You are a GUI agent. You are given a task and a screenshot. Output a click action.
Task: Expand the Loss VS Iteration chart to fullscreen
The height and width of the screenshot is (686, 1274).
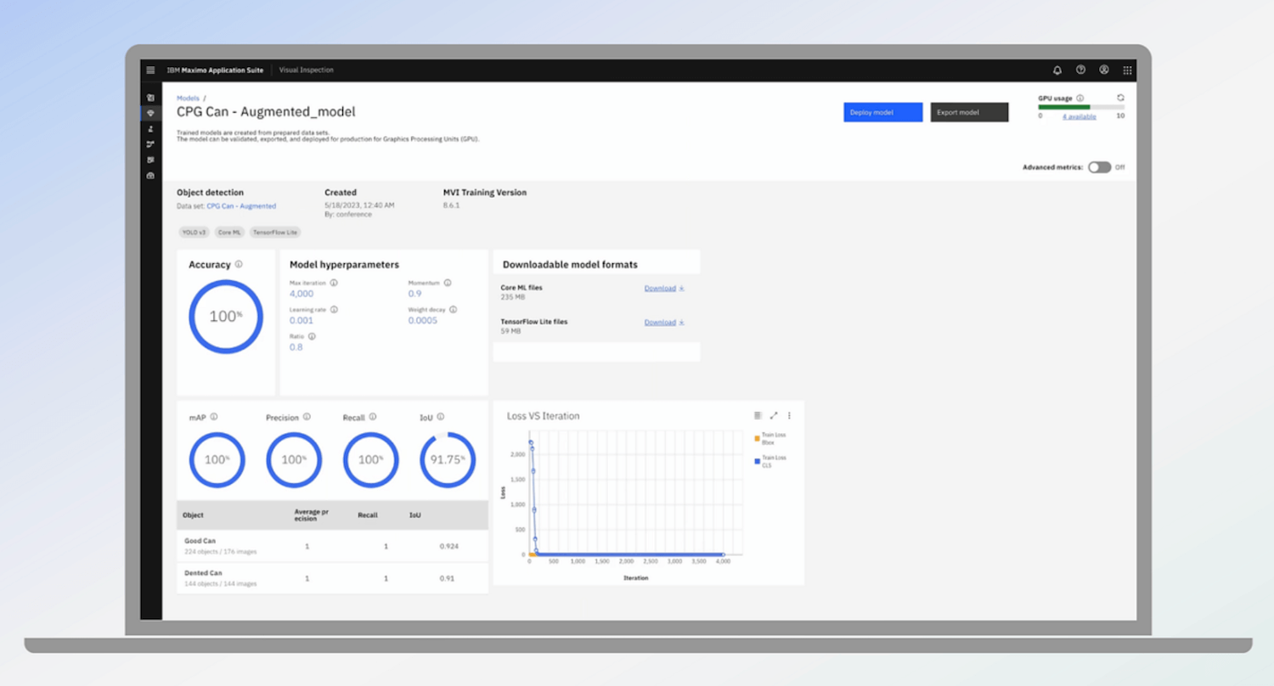[774, 415]
